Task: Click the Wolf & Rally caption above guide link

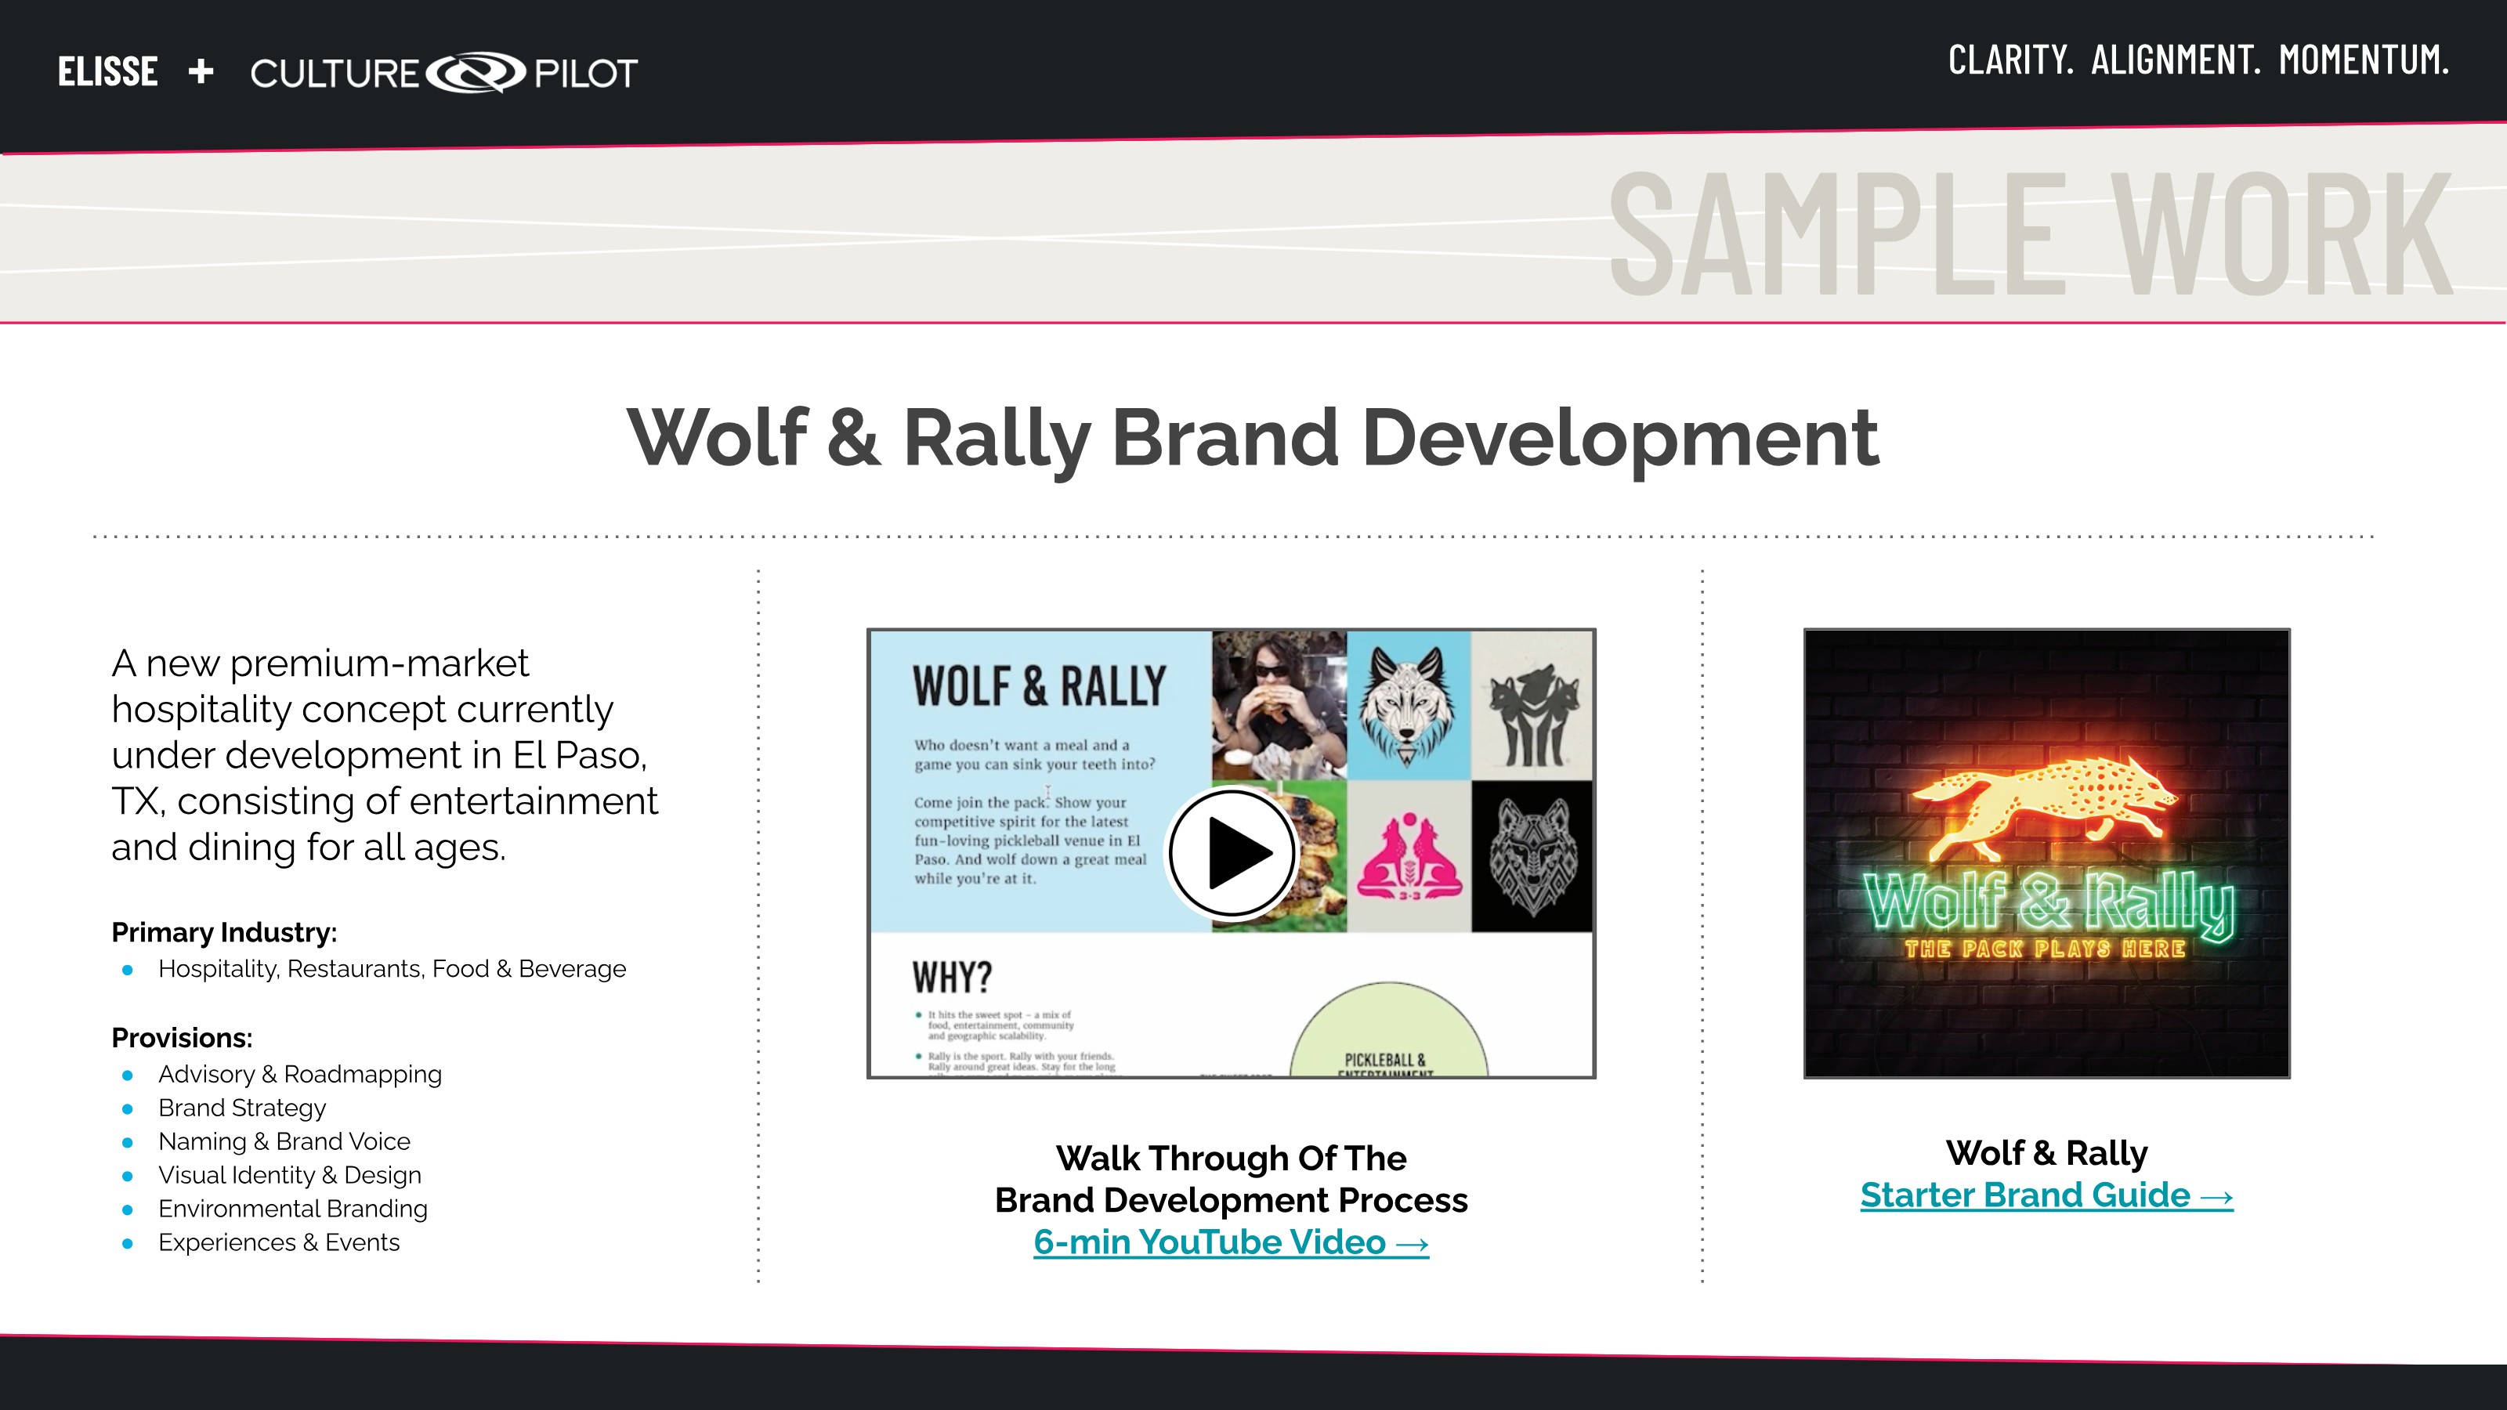Action: pos(2046,1153)
